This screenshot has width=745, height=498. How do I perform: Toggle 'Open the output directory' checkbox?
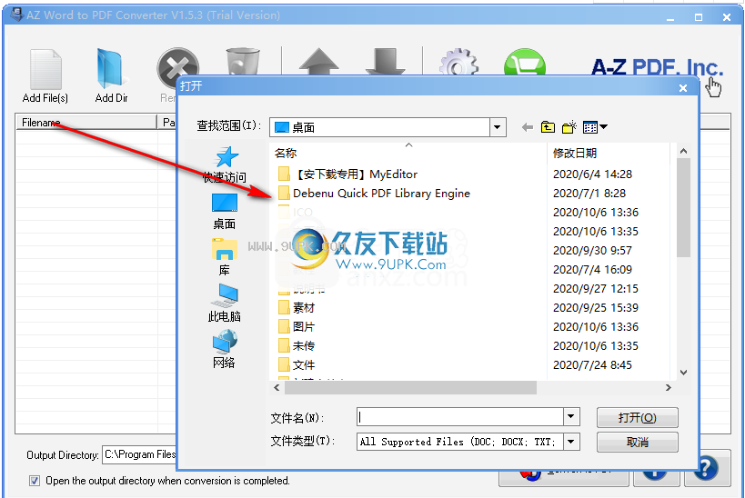[35, 481]
